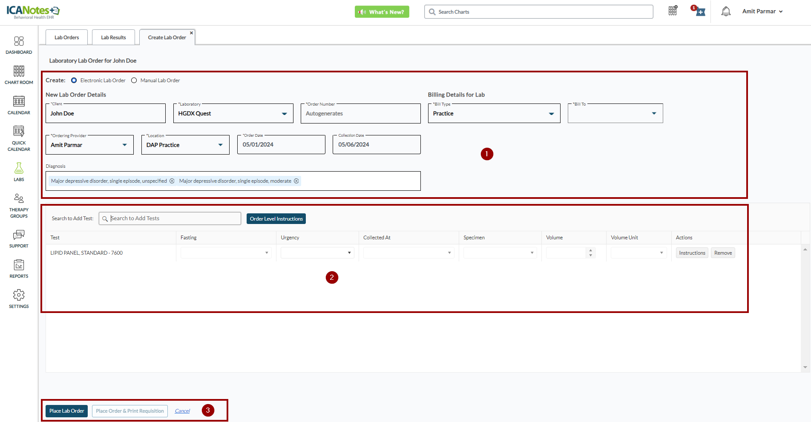Open the Bill Type dropdown
Screen dimensions: 811x422
551,114
